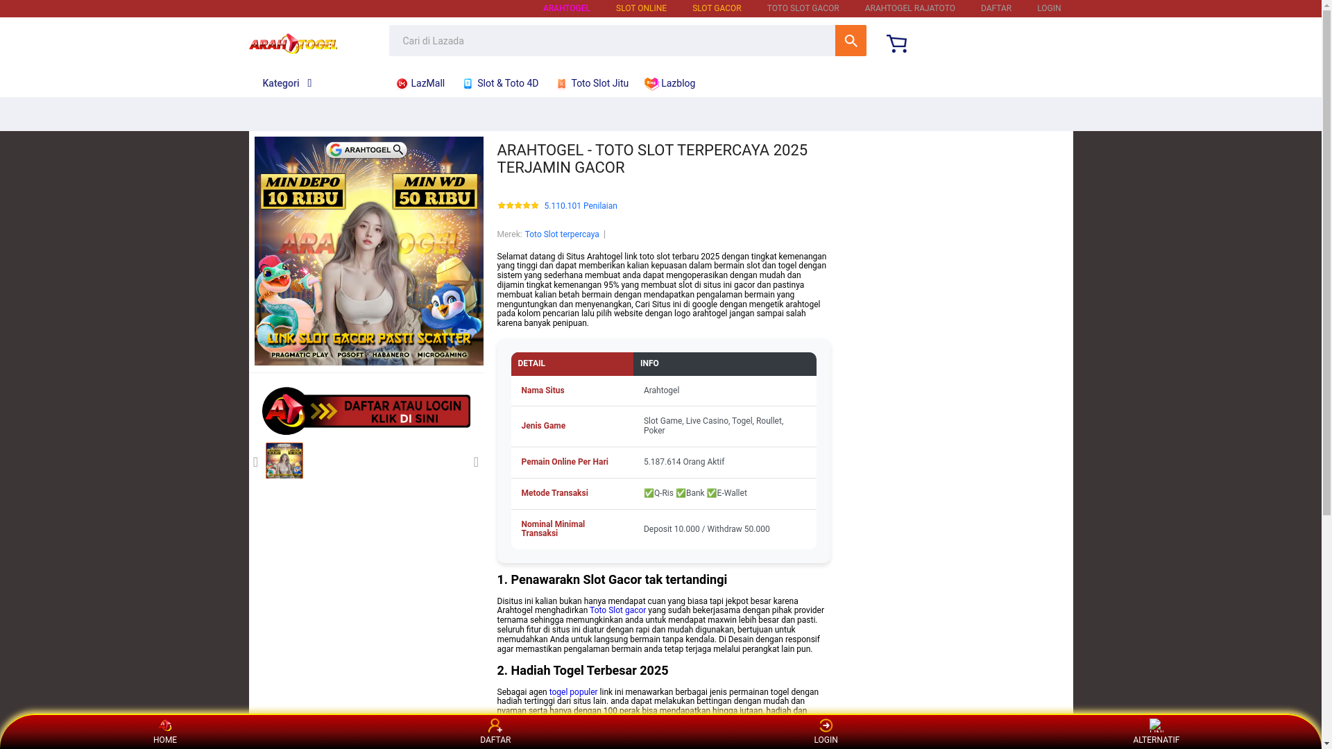Viewport: 1332px width, 749px height.
Task: Click the Pemain Online Per Hari label
Action: pos(565,462)
